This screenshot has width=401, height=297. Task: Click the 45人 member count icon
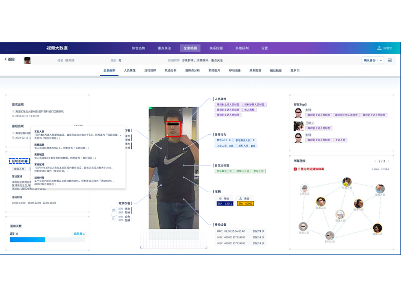click(372, 169)
